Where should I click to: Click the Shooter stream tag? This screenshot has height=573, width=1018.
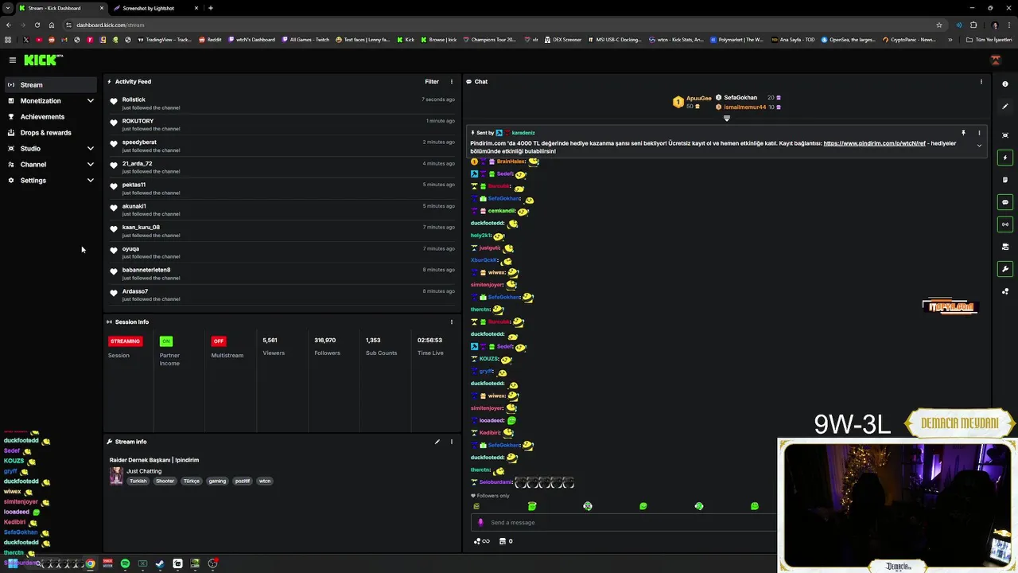(165, 481)
